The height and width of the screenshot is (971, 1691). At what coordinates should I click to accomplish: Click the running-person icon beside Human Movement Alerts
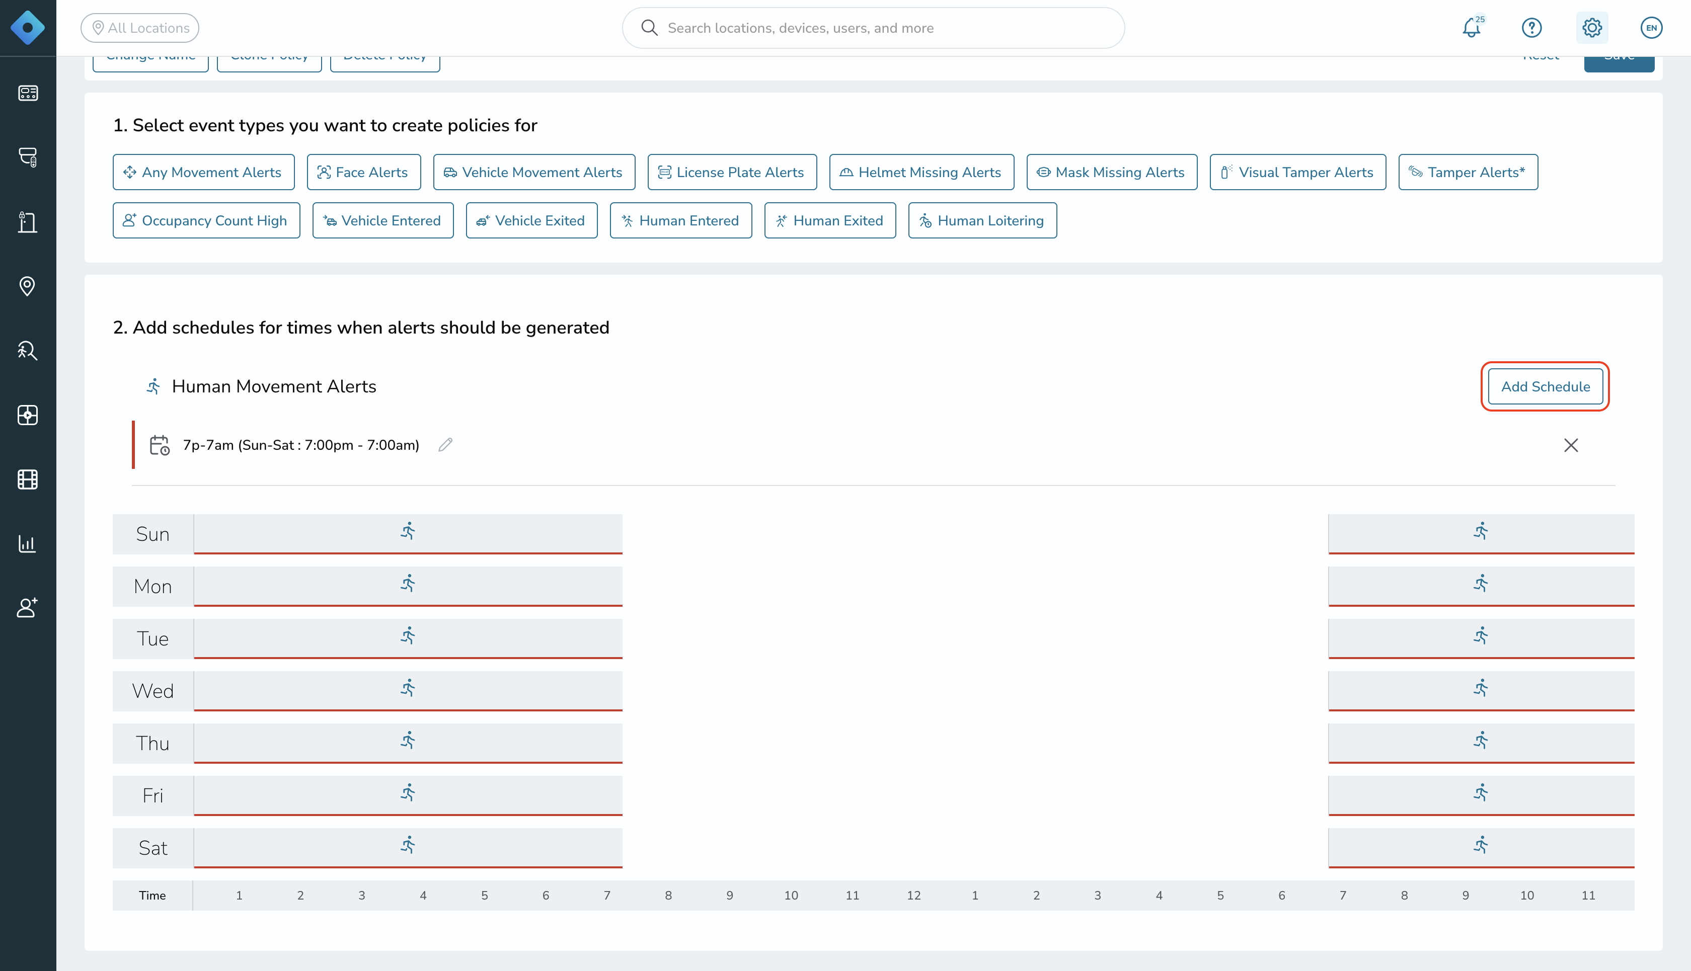pyautogui.click(x=153, y=387)
